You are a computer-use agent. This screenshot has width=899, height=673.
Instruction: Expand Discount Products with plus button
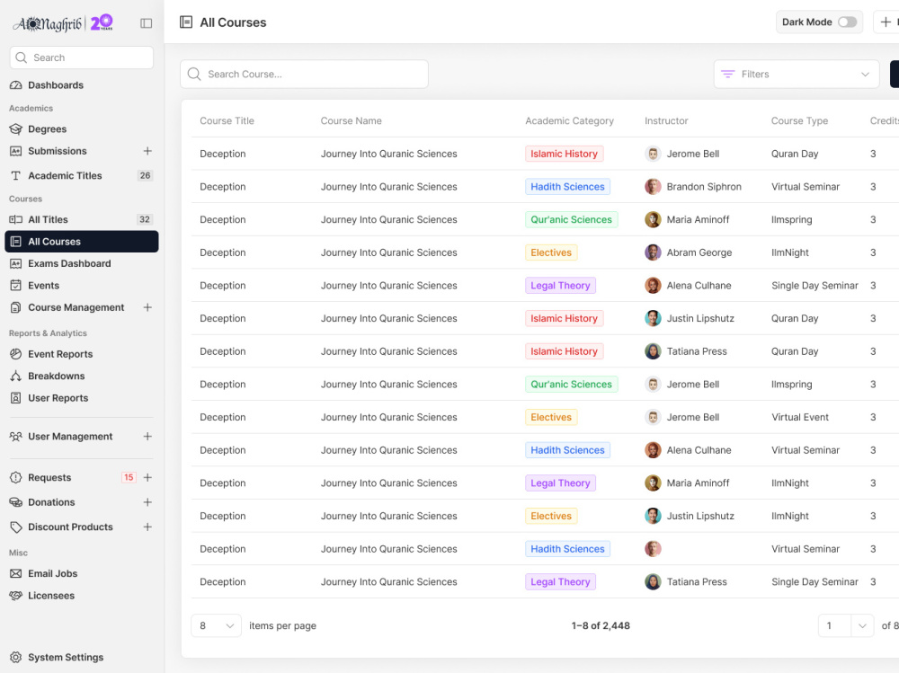tap(147, 527)
